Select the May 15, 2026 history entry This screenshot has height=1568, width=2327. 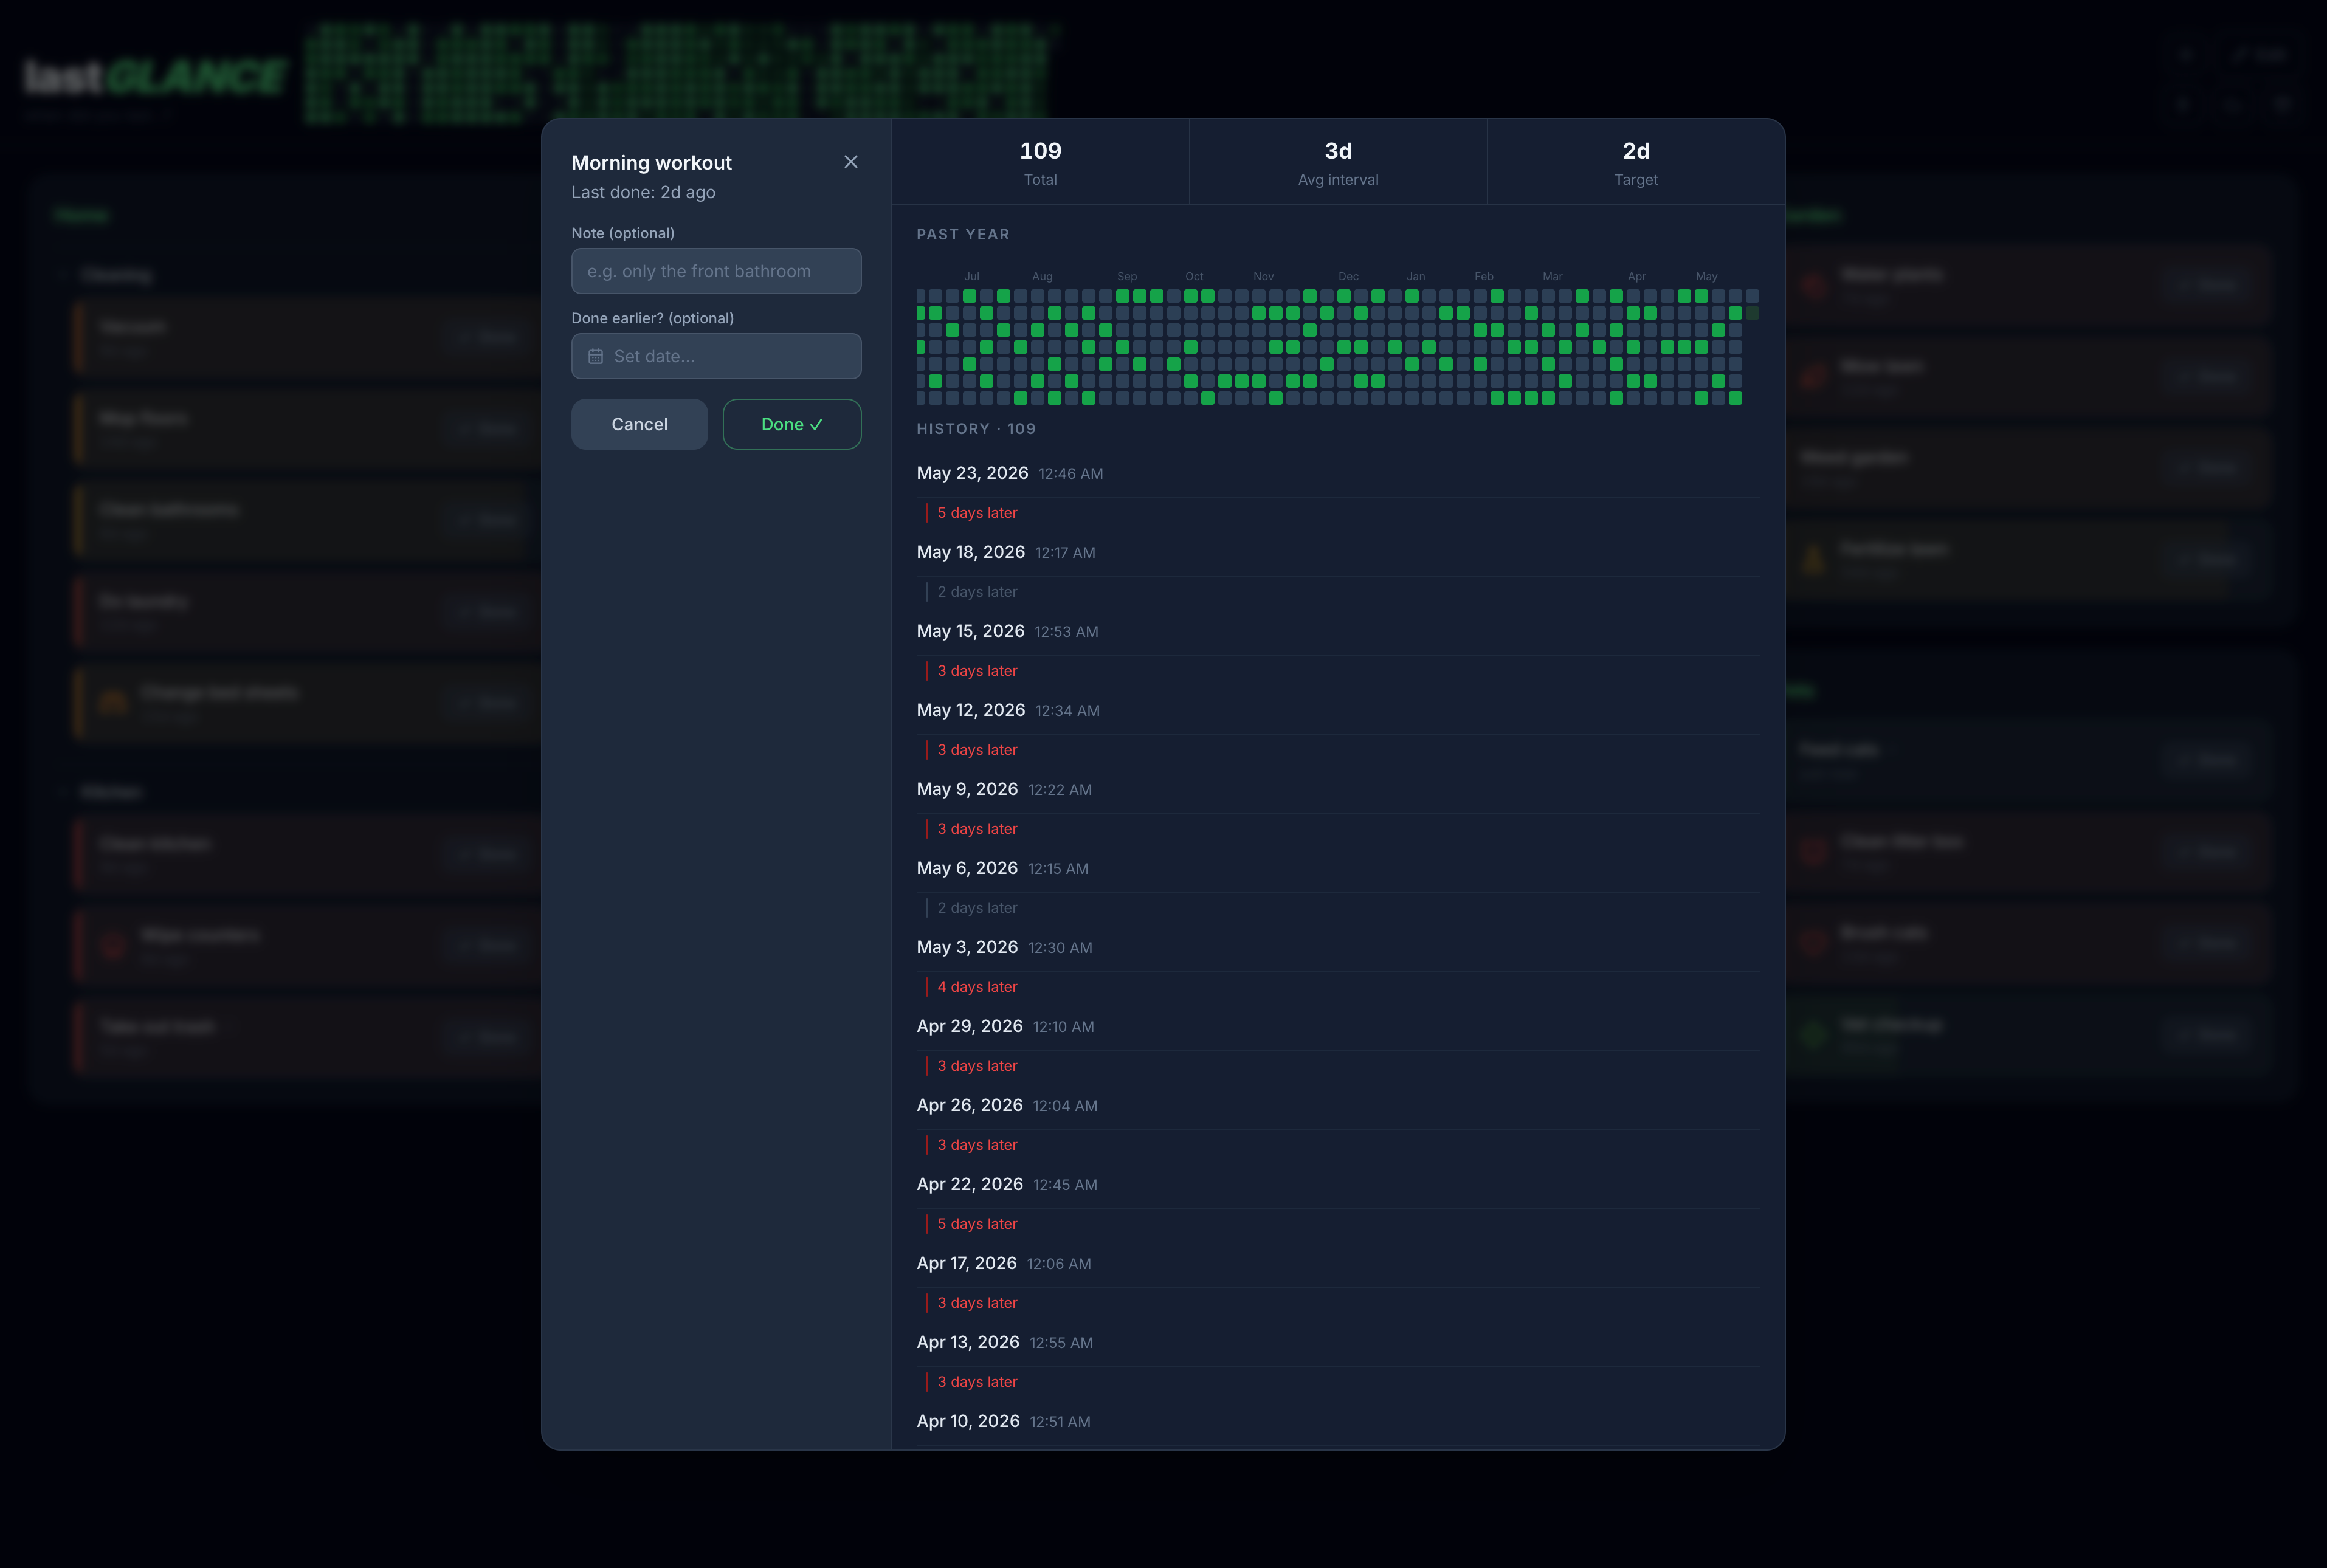coord(1338,631)
